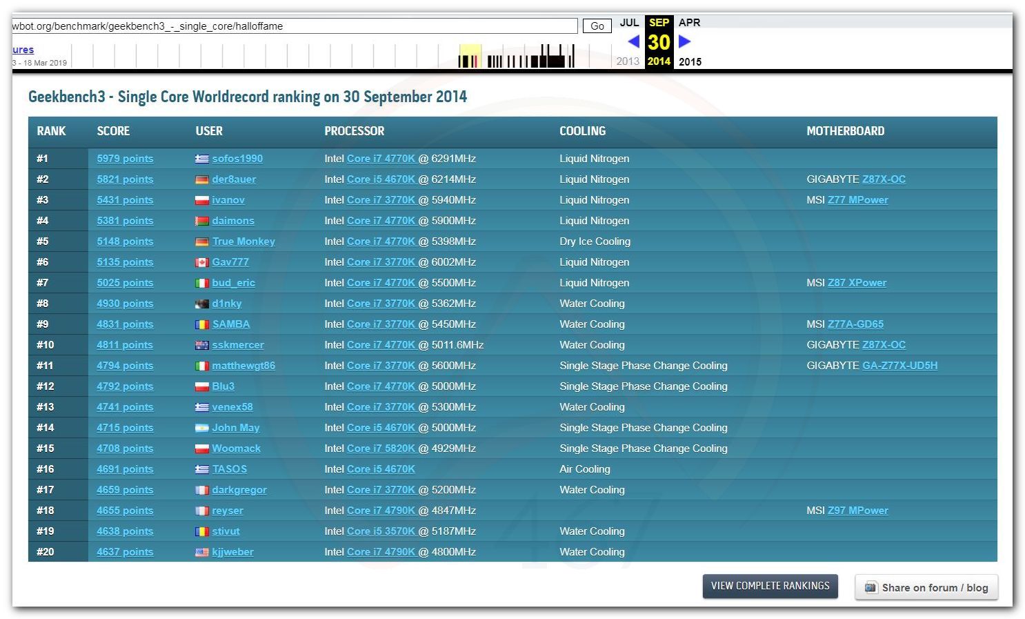This screenshot has width=1025, height=619.
Task: Open MSI Z77 MPower motherboard link
Action: point(858,200)
